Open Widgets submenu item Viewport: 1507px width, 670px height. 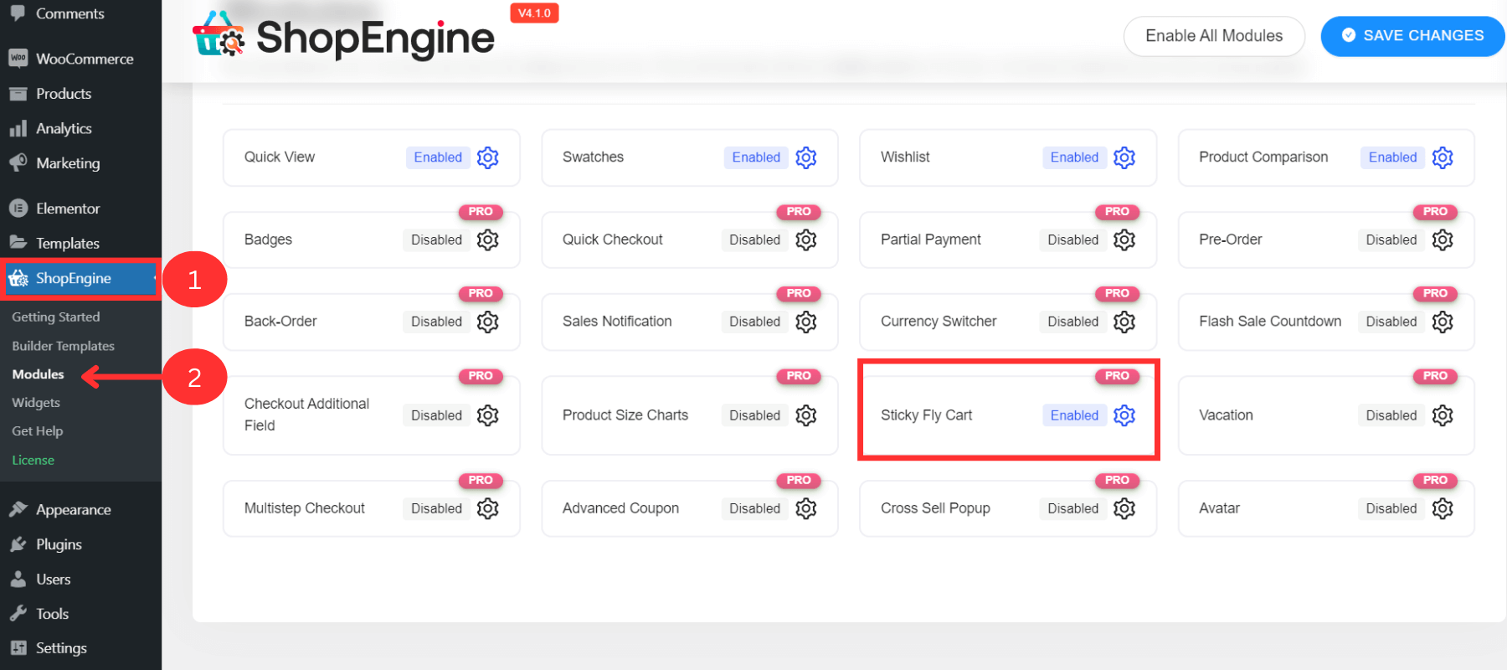point(36,403)
